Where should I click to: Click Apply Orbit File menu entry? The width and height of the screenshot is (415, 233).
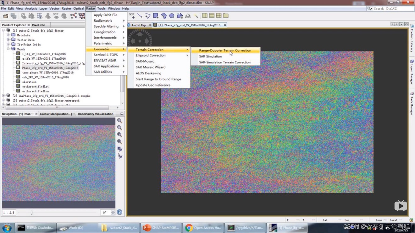(x=106, y=15)
